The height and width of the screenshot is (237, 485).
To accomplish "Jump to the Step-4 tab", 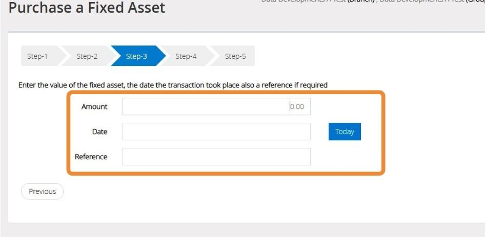I will 186,56.
